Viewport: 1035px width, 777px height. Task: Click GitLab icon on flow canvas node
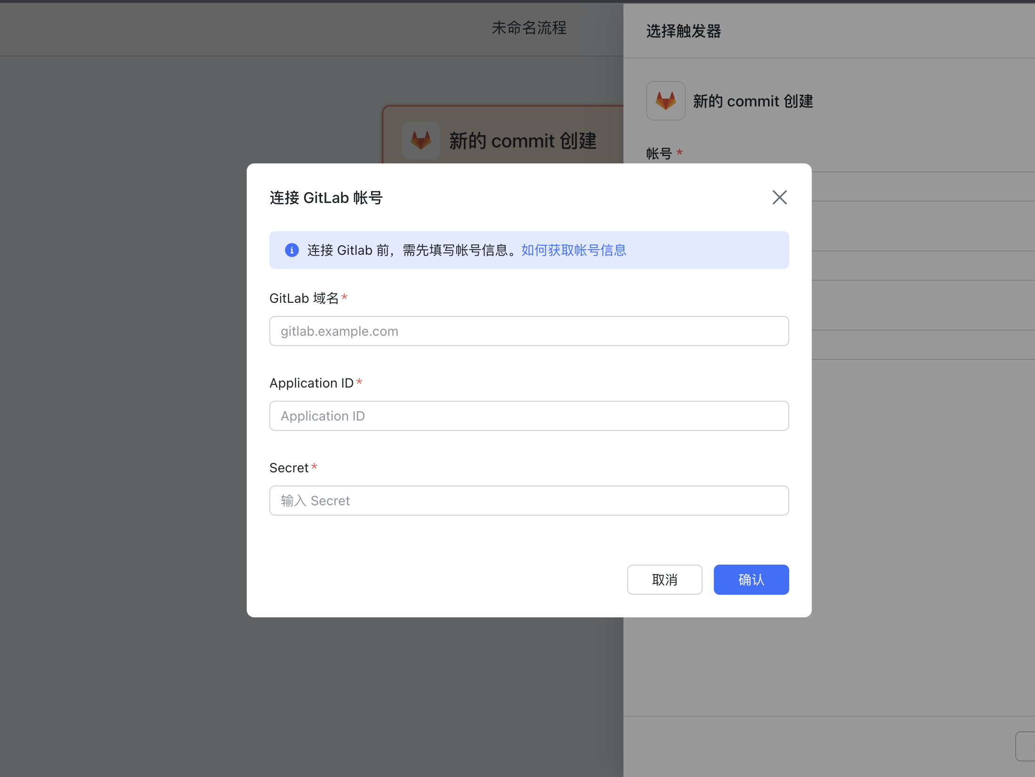(420, 140)
